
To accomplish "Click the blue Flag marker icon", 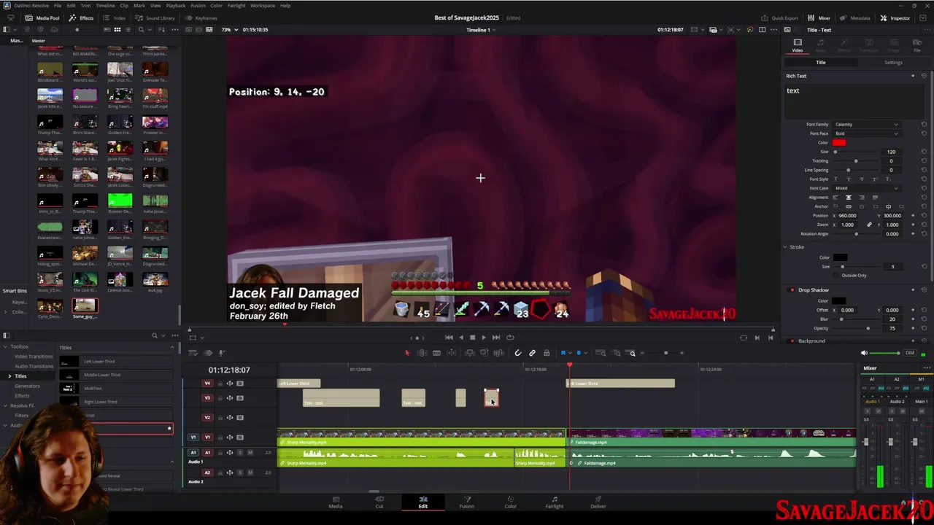I will (563, 353).
